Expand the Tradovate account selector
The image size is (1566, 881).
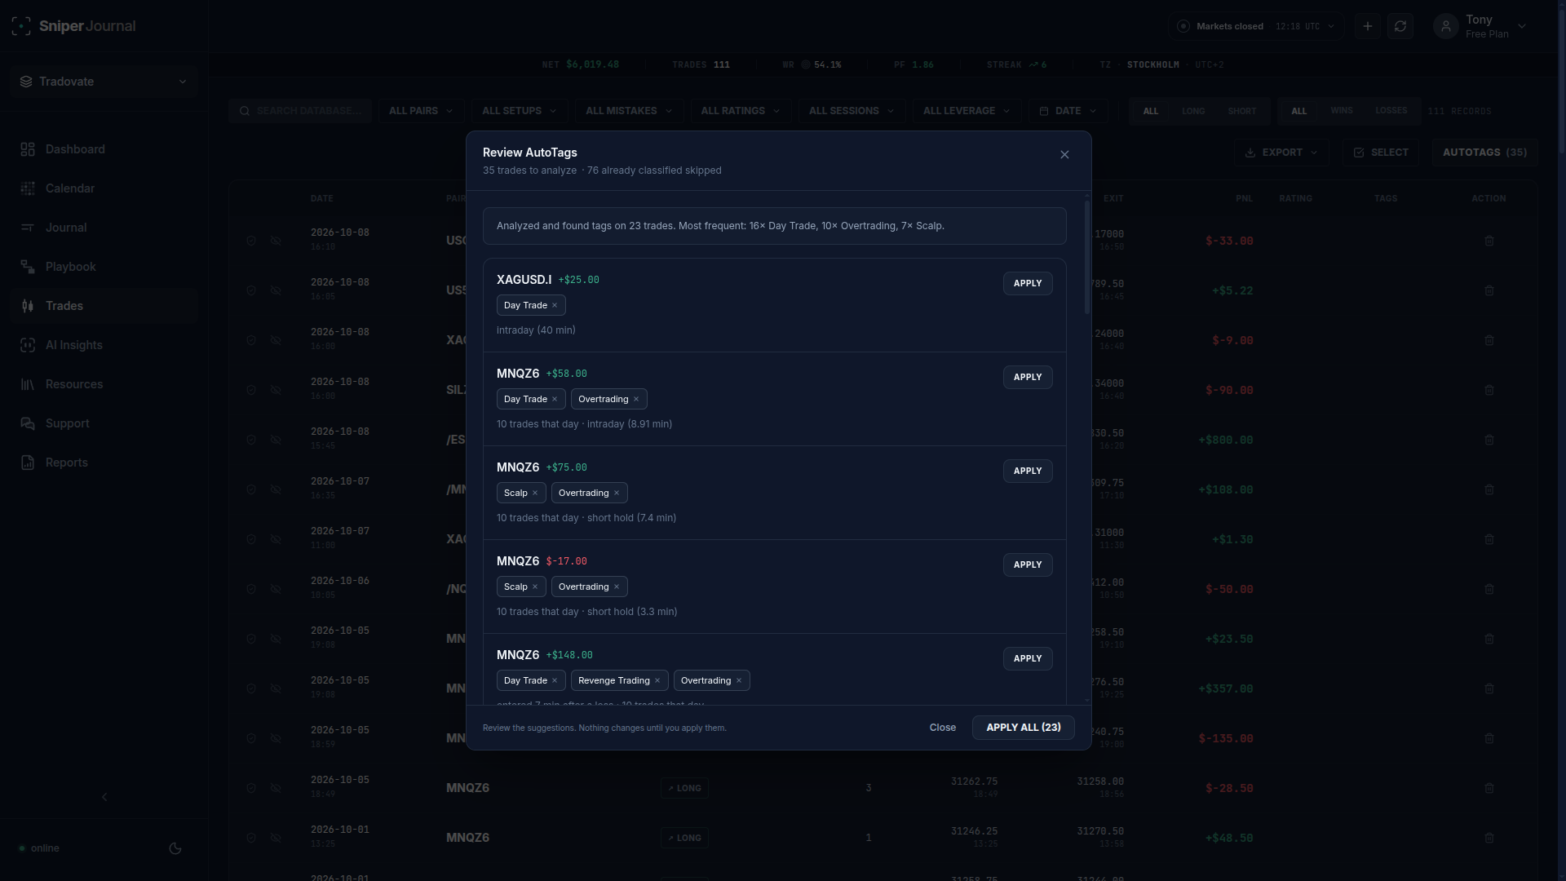104,82
